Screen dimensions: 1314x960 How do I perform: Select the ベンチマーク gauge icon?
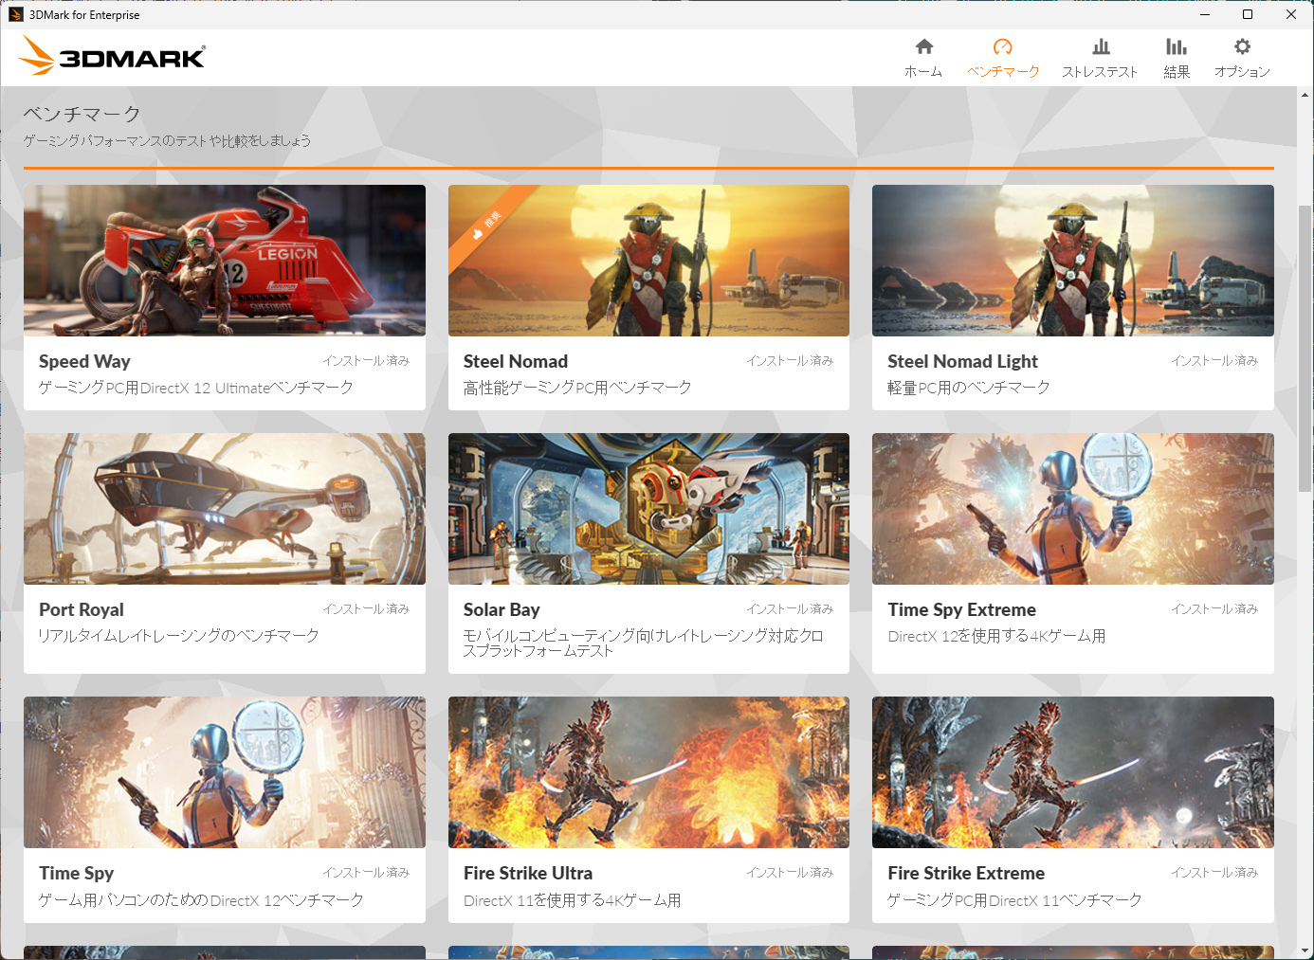coord(1002,47)
